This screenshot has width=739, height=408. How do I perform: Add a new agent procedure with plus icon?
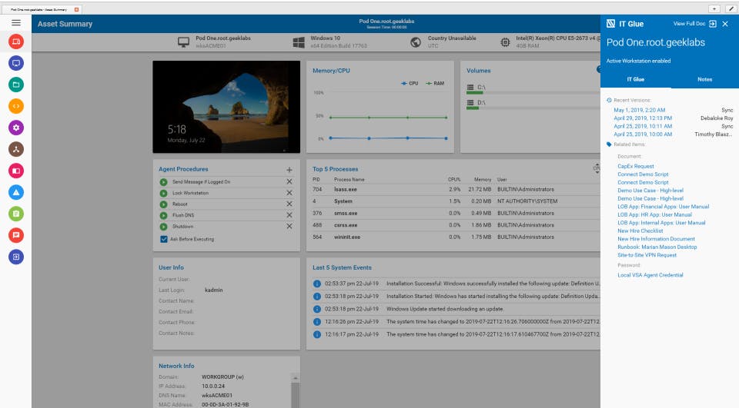[289, 170]
